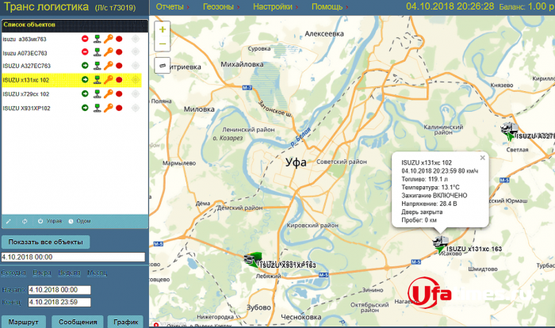This screenshot has height=328, width=555.
Task: Click orange key icon for ISUZU x729сх 102
Action: point(109,93)
